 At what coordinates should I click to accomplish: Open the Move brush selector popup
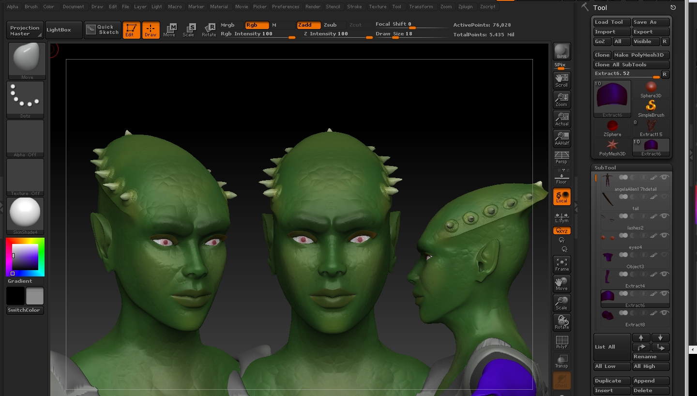[x=27, y=61]
